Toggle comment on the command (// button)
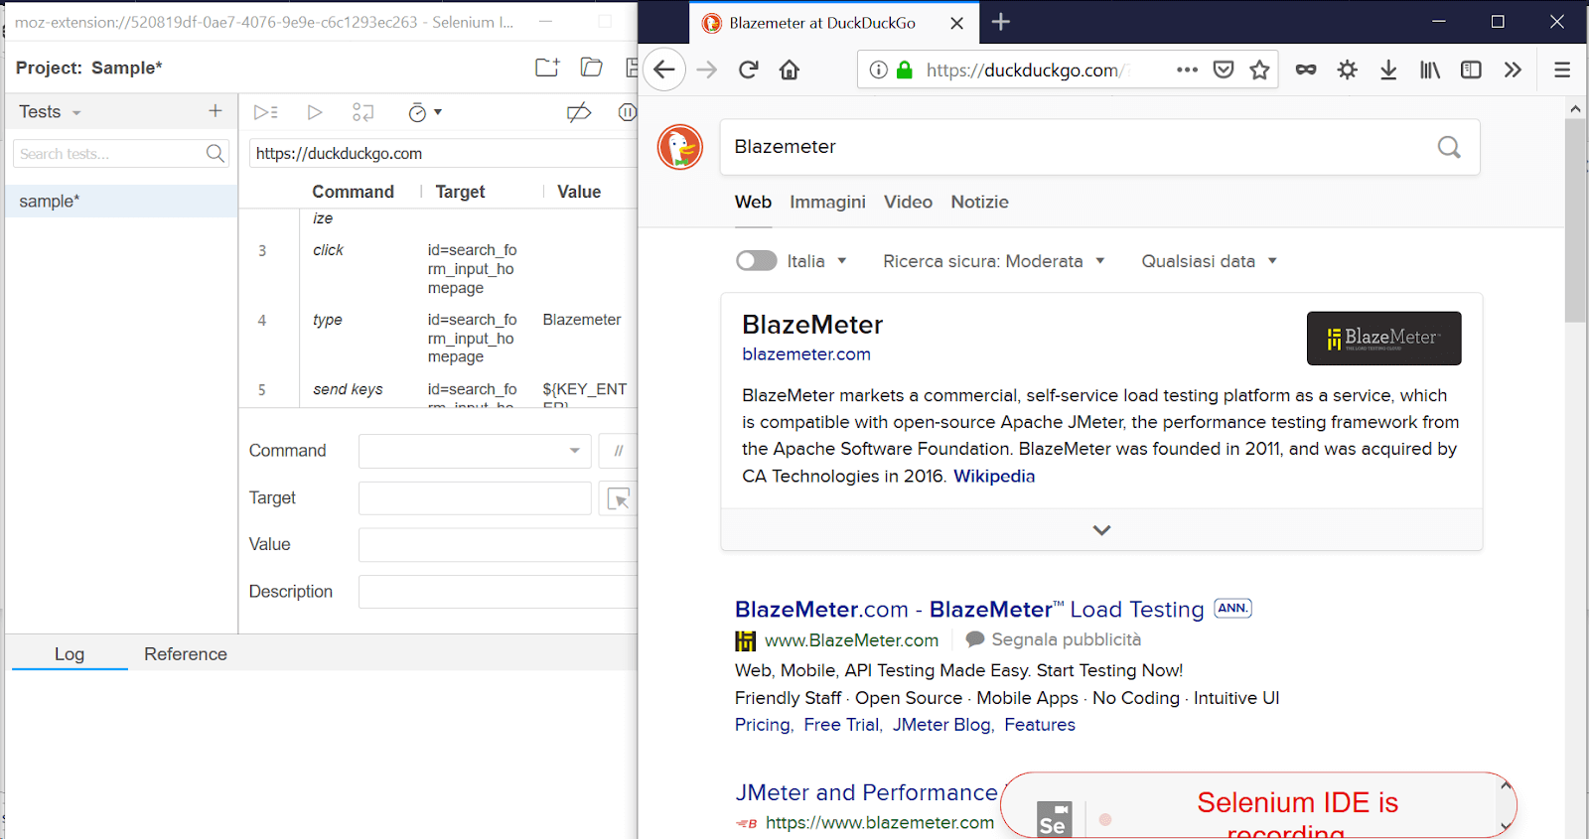Screen dimensions: 1589x839 click(618, 451)
